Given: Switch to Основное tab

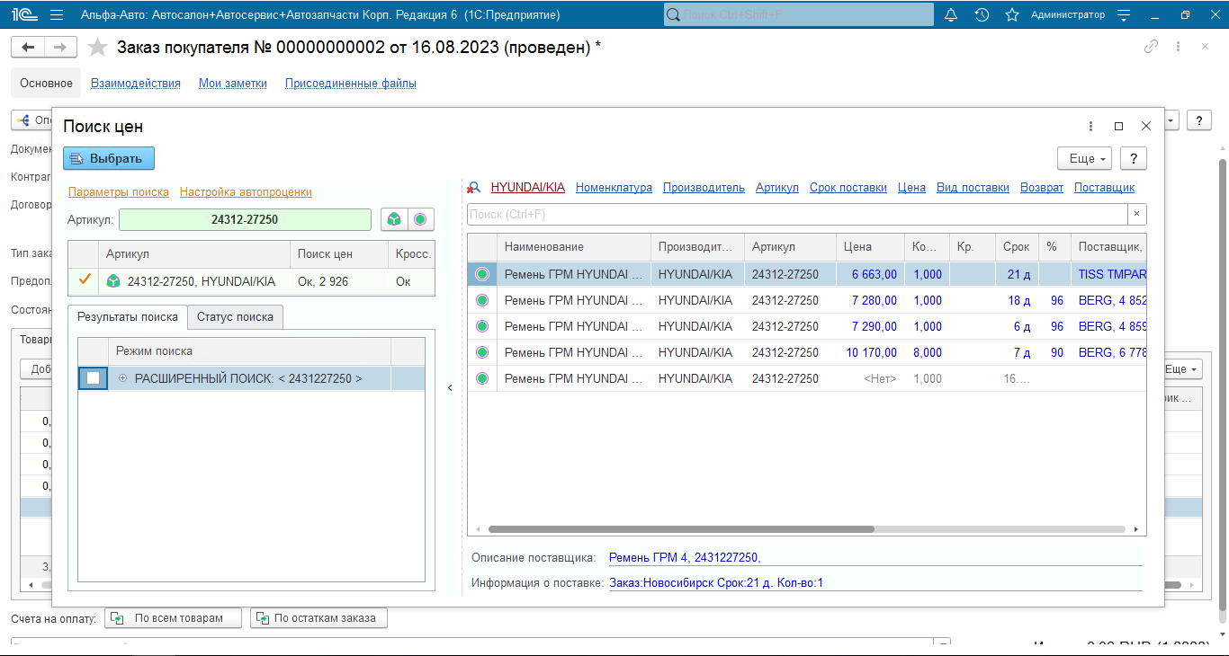Looking at the screenshot, I should 46,83.
